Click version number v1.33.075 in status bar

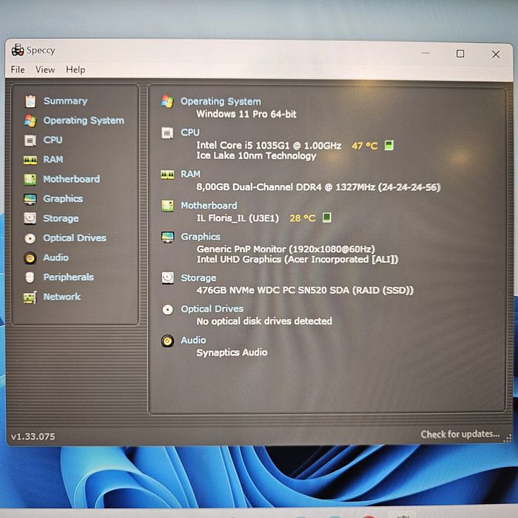pyautogui.click(x=33, y=437)
